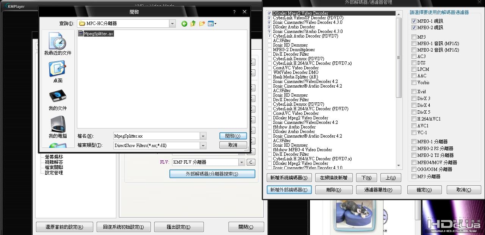This screenshot has height=235, width=485.
Task: Click the help question mark in Open dialog
Action: point(234,12)
